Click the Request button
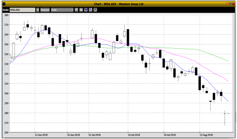237x139 pixels. 45,10
